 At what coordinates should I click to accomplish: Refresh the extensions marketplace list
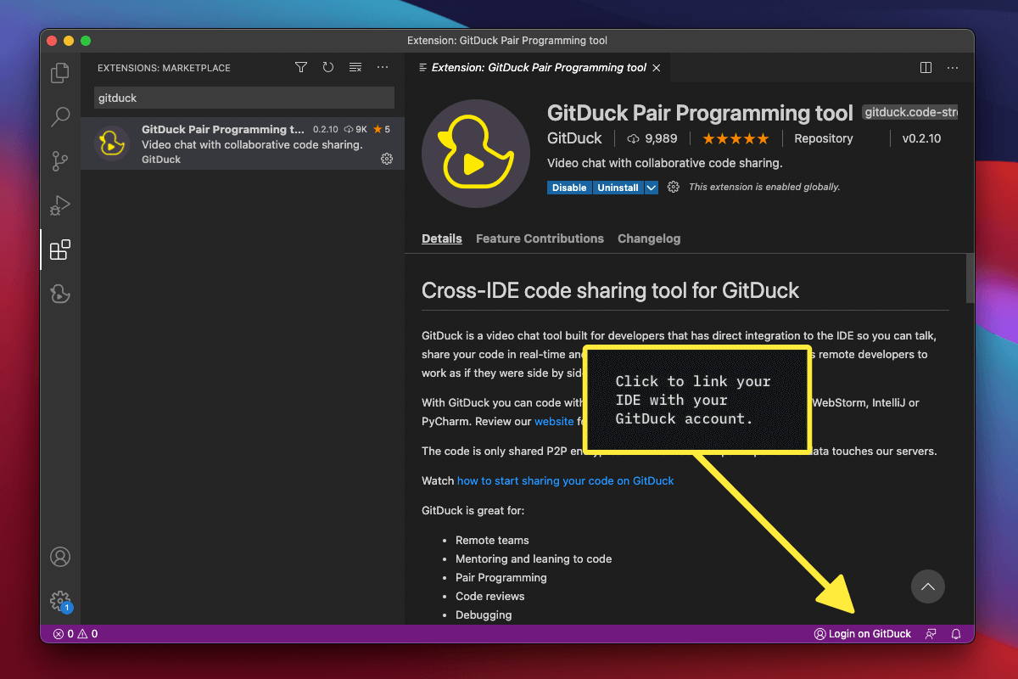coord(328,67)
